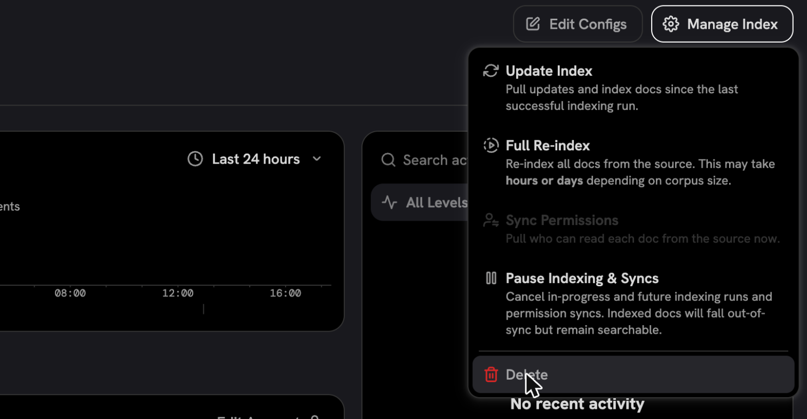This screenshot has width=807, height=419.
Task: Click the activity pulse icon beside All Levels
Action: [390, 203]
